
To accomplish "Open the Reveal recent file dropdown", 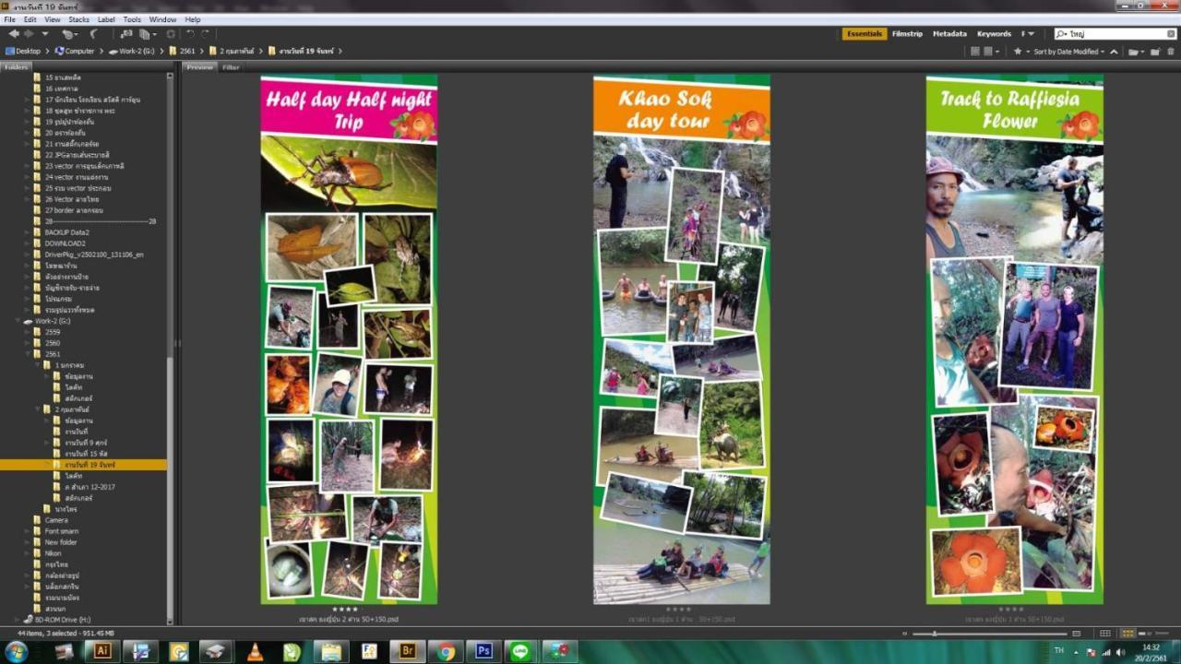I will 68,34.
